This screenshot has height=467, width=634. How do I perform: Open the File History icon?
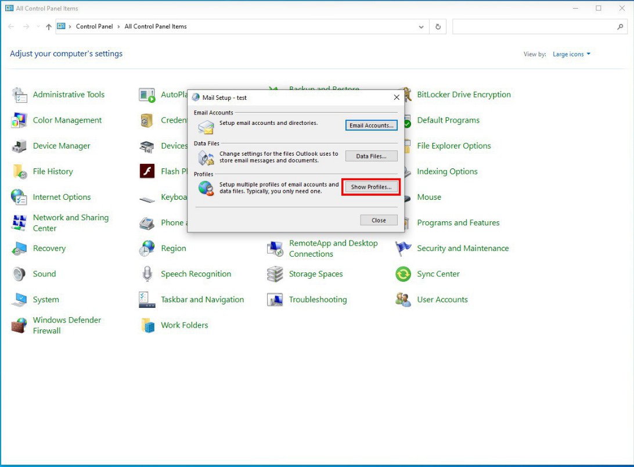pos(19,171)
